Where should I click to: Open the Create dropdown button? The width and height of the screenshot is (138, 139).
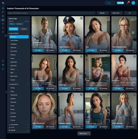tap(110, 3)
